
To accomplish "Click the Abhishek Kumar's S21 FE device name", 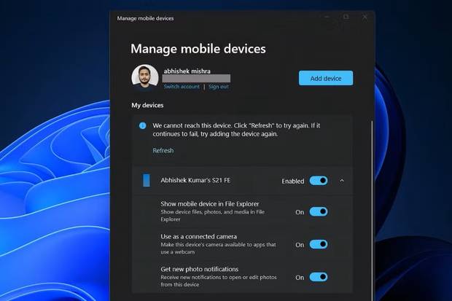I will [x=195, y=181].
